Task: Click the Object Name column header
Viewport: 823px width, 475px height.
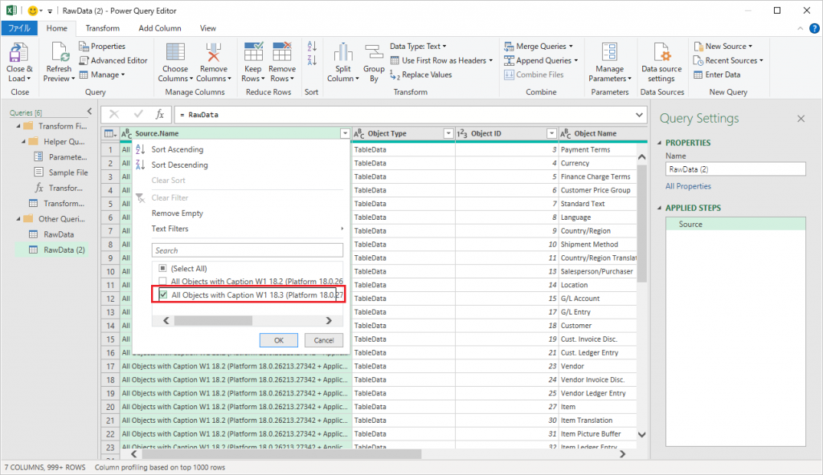Action: pos(596,134)
